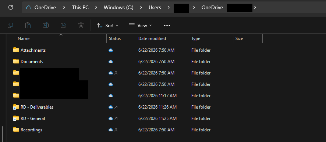Click the OneDrive cloud icon in address bar
The height and width of the screenshot is (142, 326).
coord(29,7)
